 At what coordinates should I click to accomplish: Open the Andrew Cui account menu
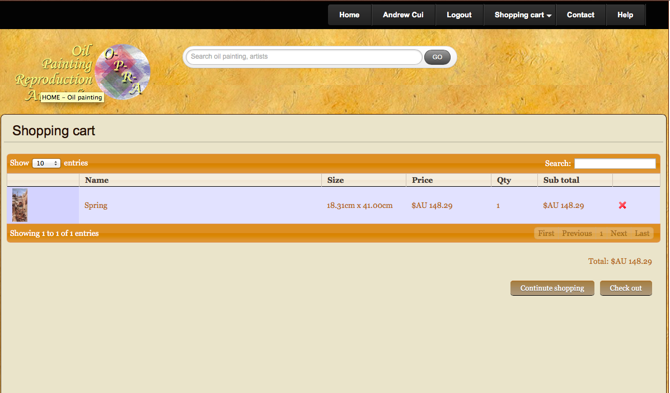click(x=403, y=15)
